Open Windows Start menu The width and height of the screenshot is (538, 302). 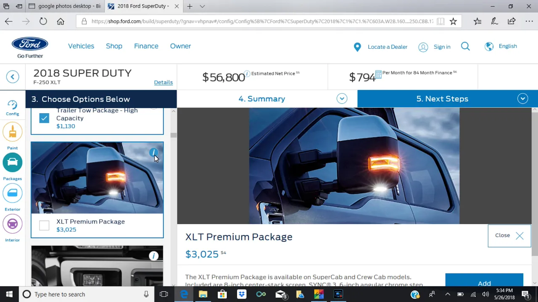pyautogui.click(x=9, y=294)
